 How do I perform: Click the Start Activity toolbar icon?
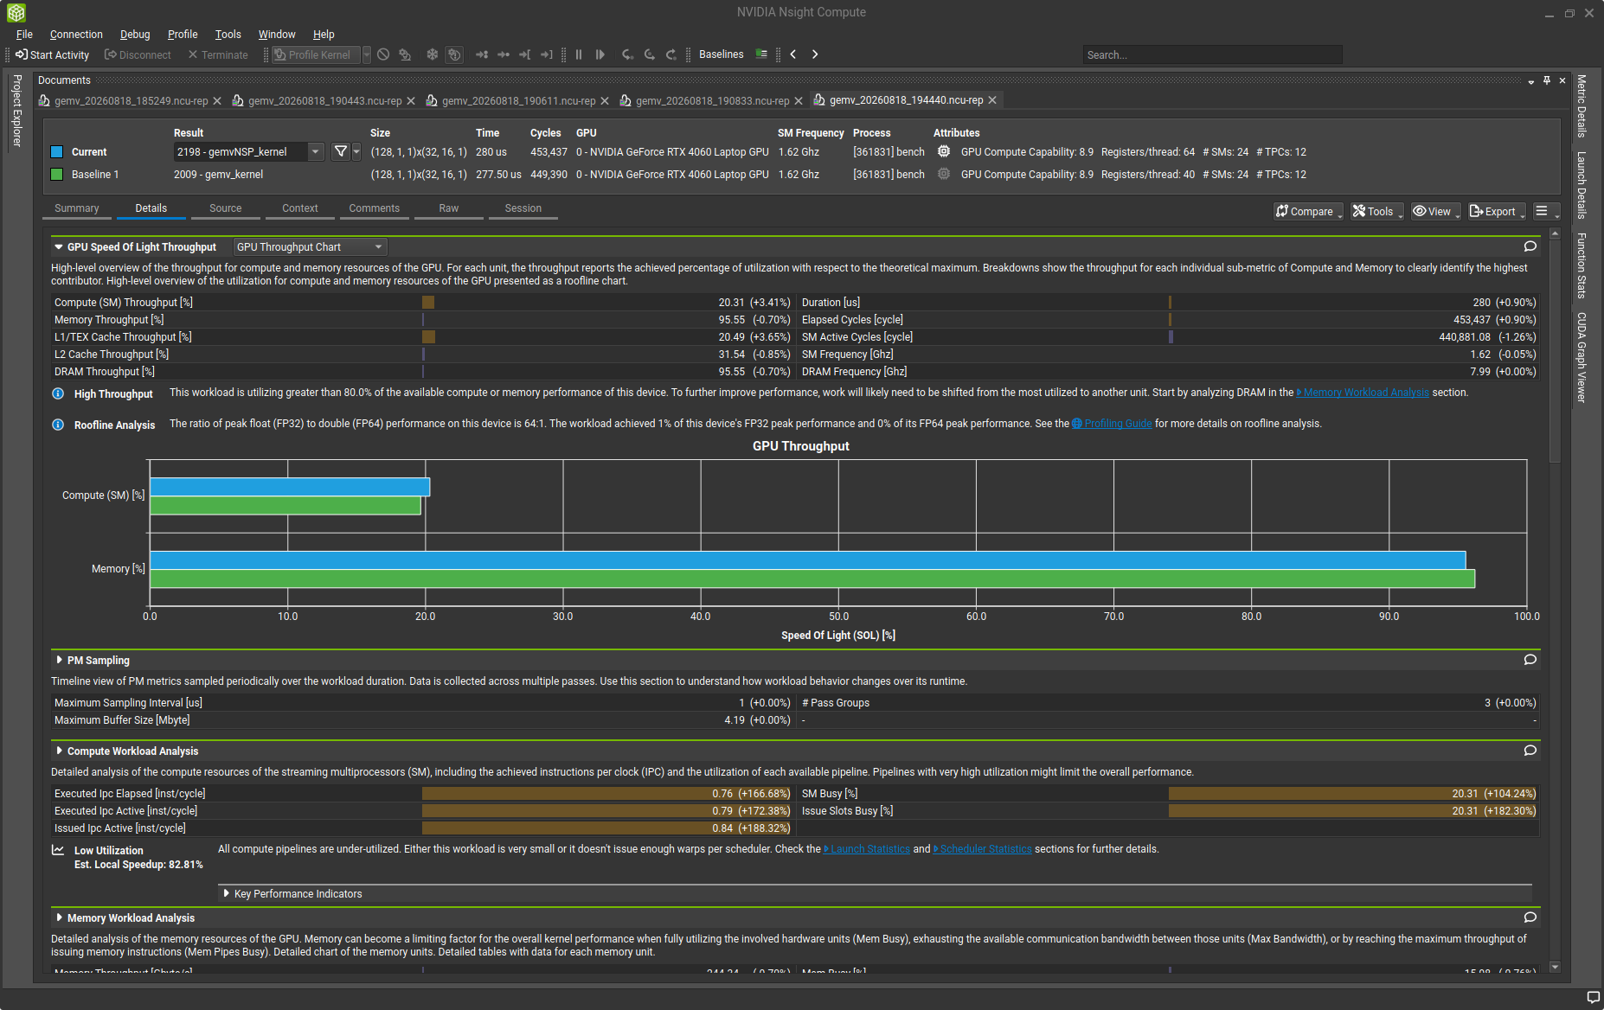(22, 54)
